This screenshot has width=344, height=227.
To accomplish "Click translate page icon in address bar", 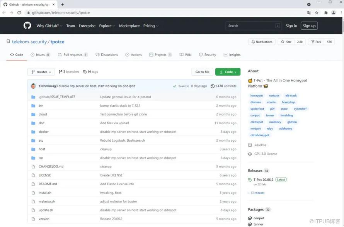I will [309, 13].
